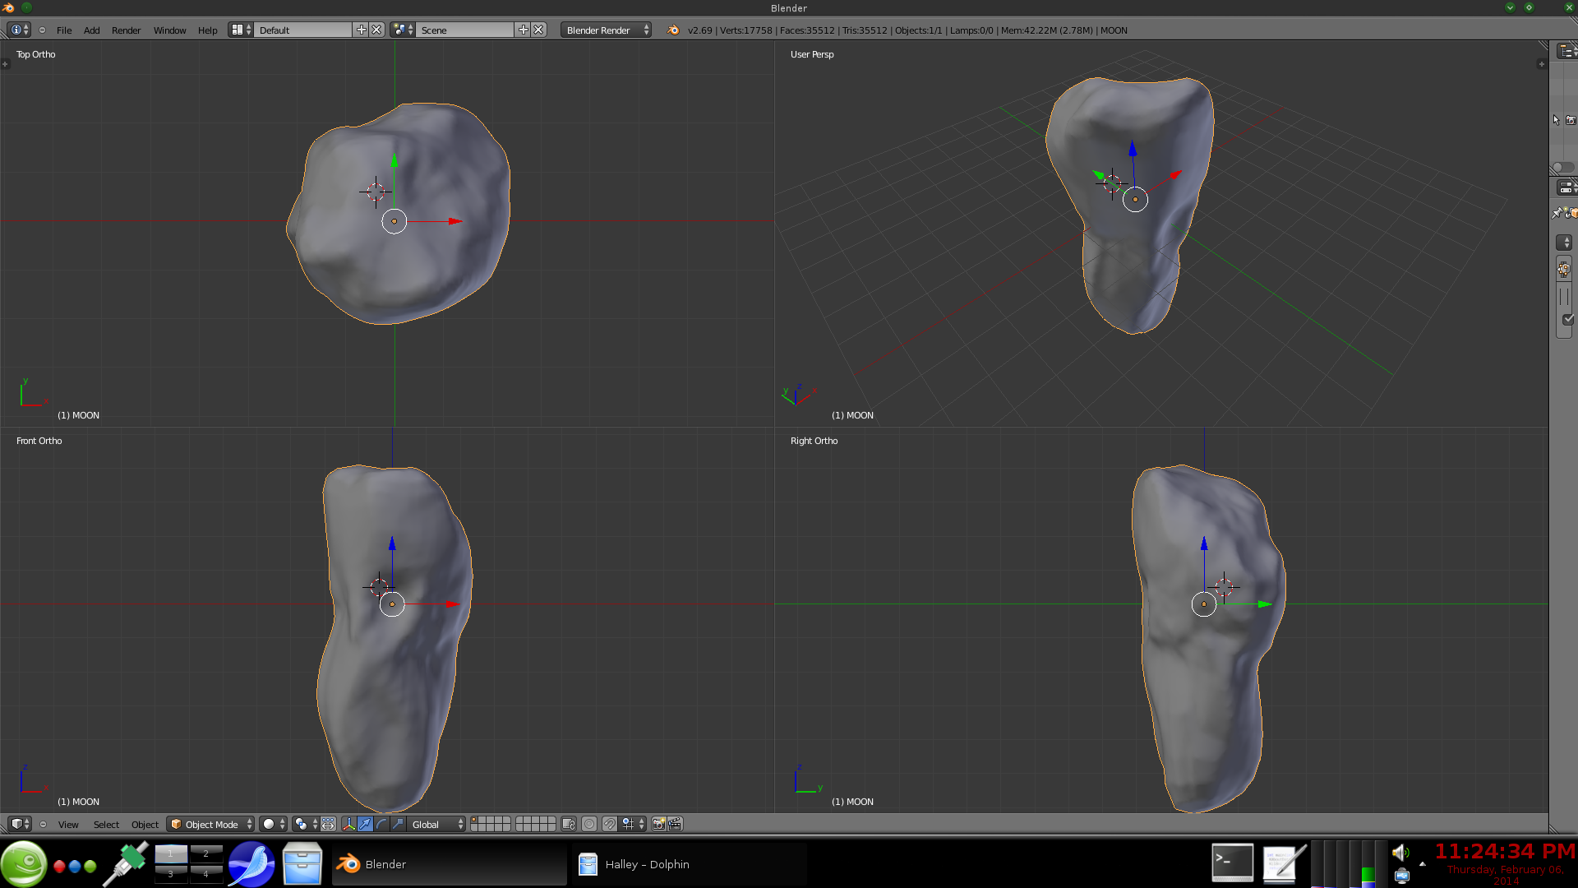Select the modifier properties tab icon
Viewport: 1578px width, 888px height.
[x=1564, y=269]
